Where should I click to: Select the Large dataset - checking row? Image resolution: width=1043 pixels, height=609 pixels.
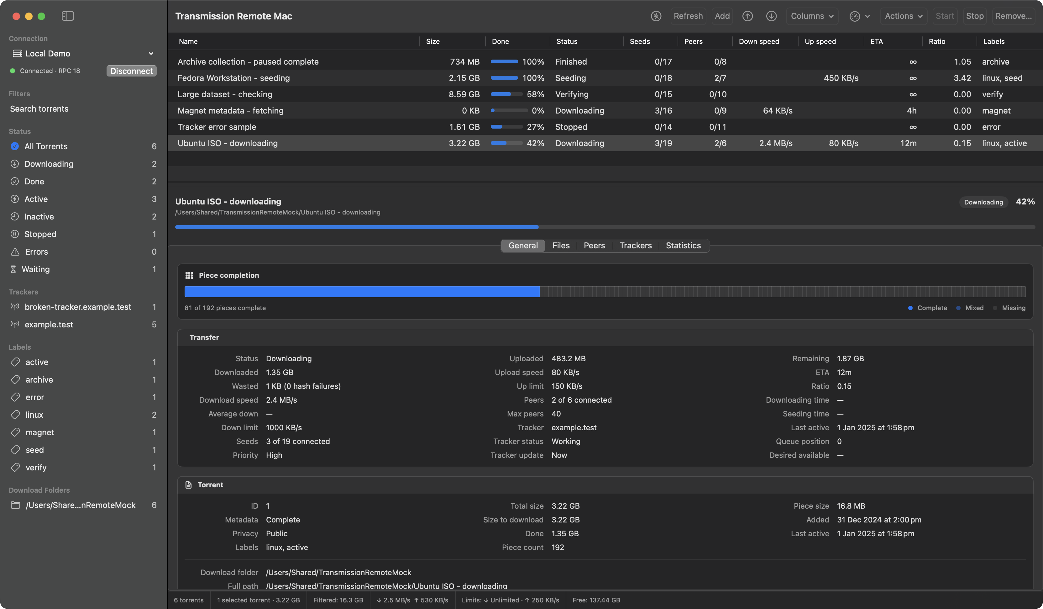point(605,94)
